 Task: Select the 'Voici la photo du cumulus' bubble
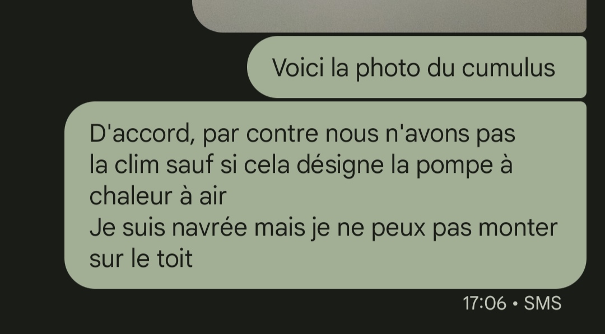[417, 67]
